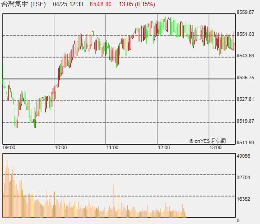Click the 12:00 time axis label
The height and width of the screenshot is (224, 260).
(x=164, y=147)
